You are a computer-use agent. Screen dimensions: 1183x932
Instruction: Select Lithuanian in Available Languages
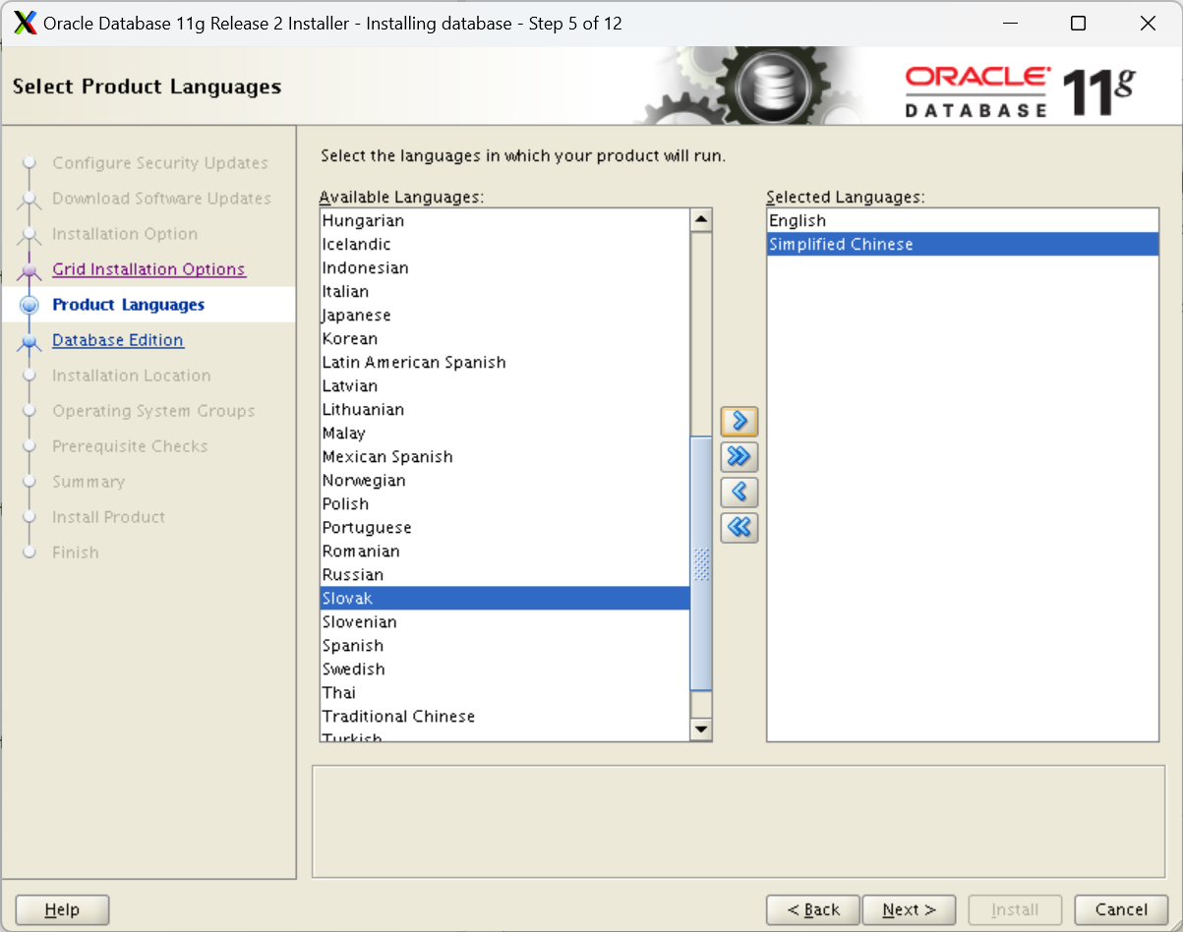tap(504, 410)
